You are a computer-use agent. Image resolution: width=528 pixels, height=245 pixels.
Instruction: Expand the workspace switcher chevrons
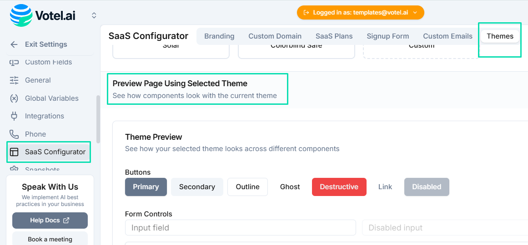pyautogui.click(x=94, y=15)
